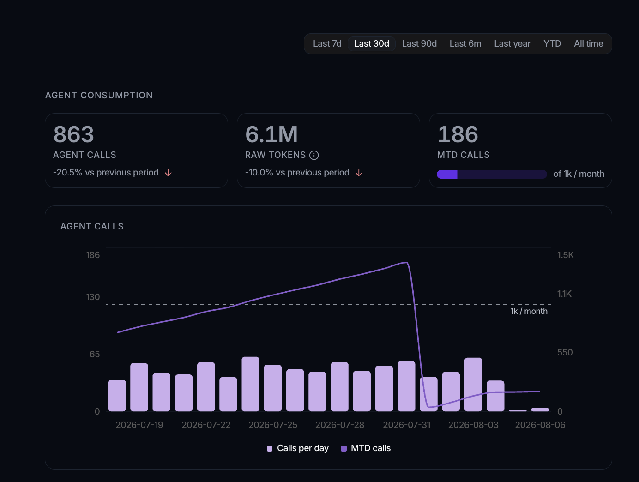This screenshot has width=639, height=482.
Task: Switch to the Last 90d range
Action: click(419, 43)
